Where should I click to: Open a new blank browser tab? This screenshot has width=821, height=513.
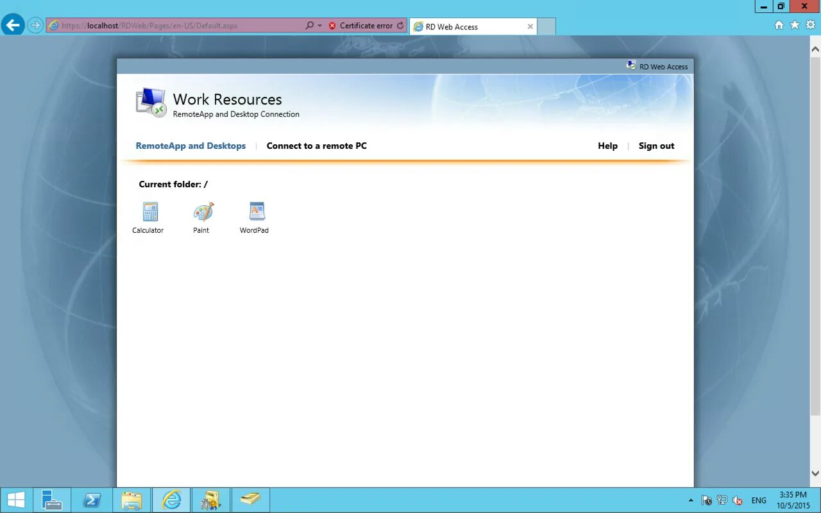[x=546, y=26]
